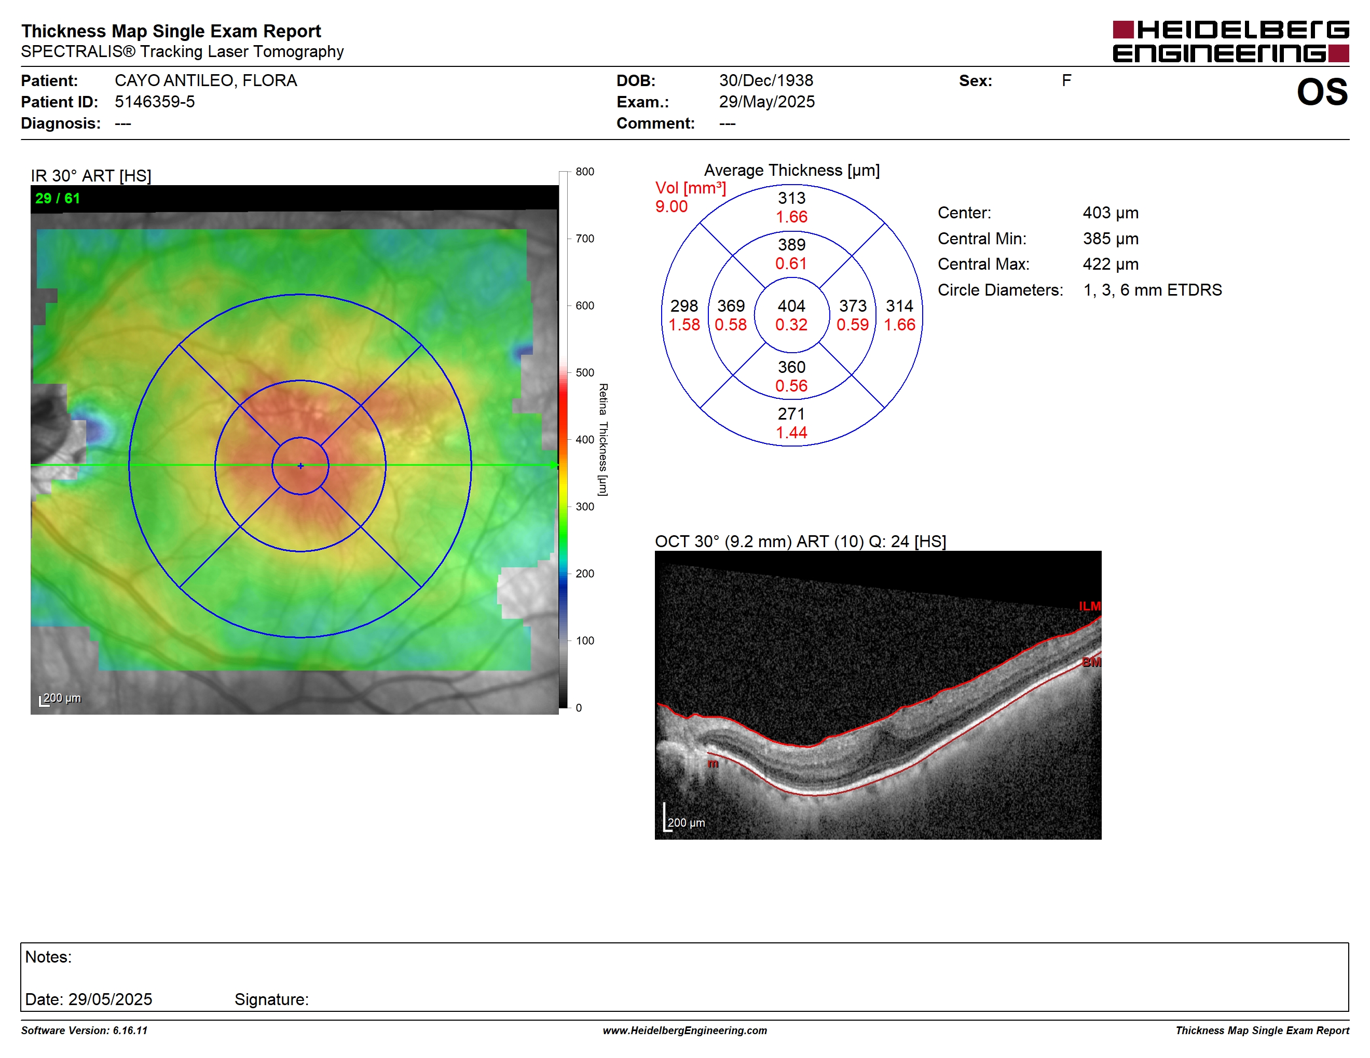Click the green arrowhead at the scan line's end
The height and width of the screenshot is (1058, 1370).
click(554, 465)
